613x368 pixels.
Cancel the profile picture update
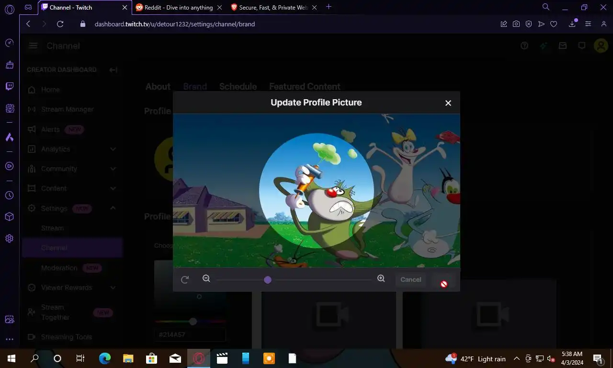[x=411, y=280]
